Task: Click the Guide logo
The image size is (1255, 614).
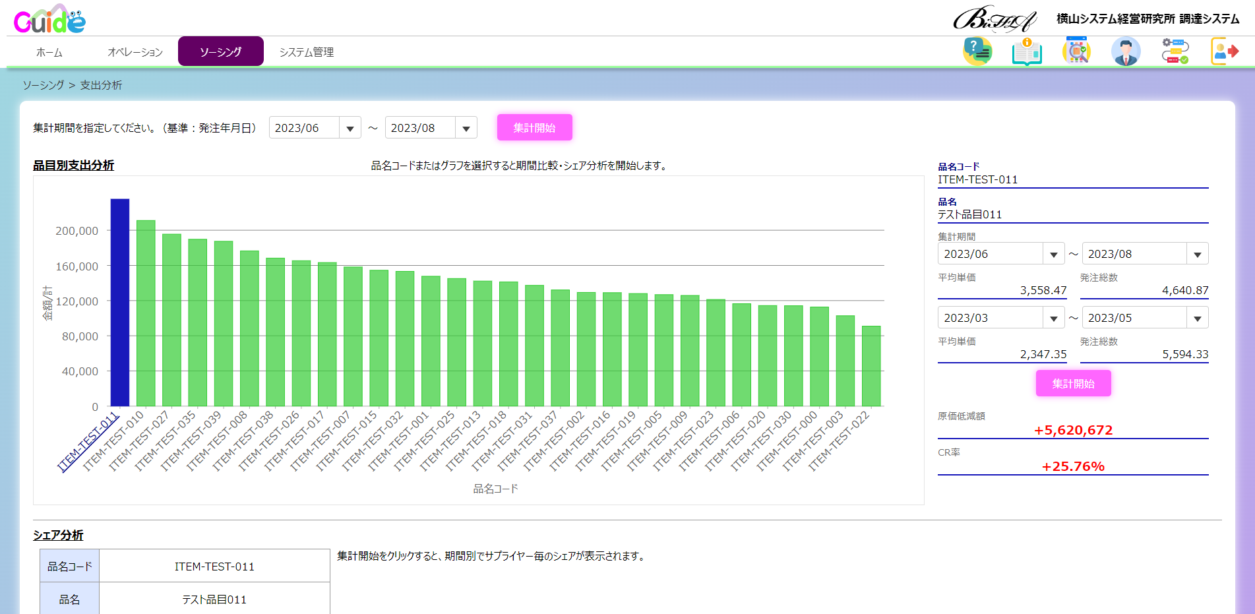Action: 49,19
